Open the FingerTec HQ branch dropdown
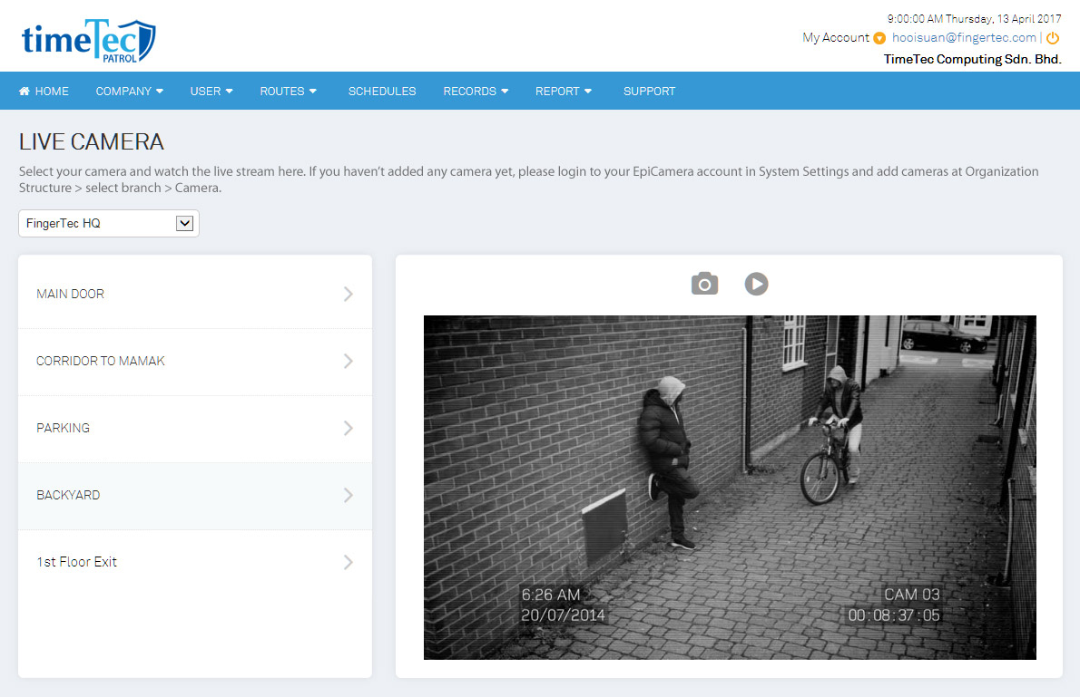Image resolution: width=1080 pixels, height=697 pixels. [x=109, y=223]
